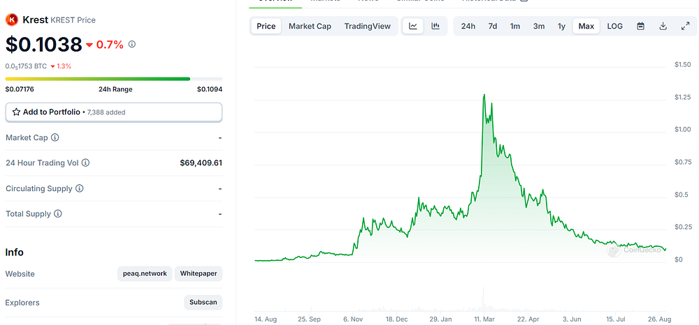Open peaq.network website link
Image resolution: width=699 pixels, height=325 pixels.
(145, 273)
